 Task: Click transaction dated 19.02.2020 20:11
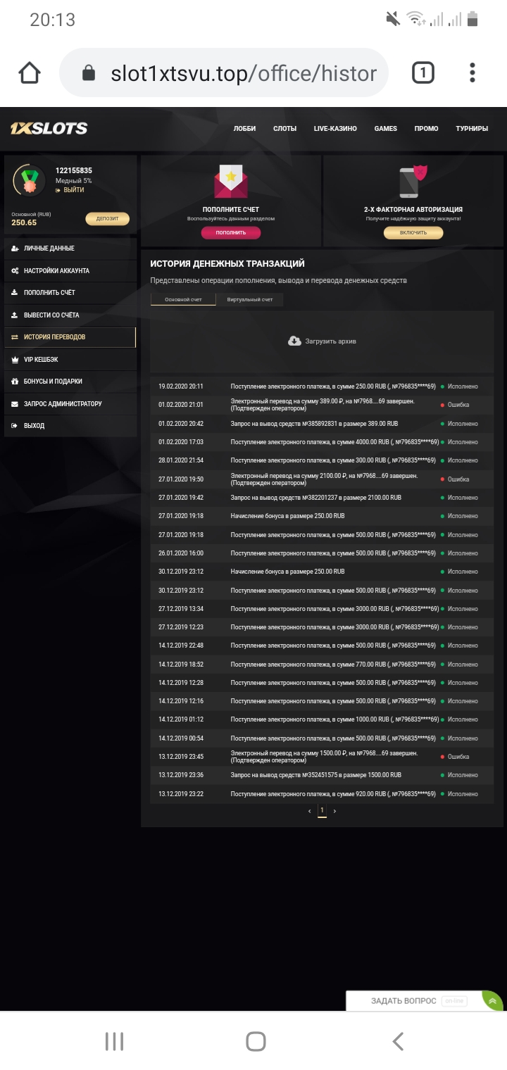coord(322,386)
